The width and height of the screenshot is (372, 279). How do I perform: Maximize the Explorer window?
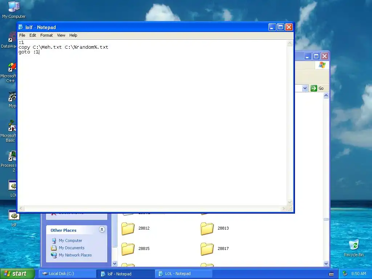316,56
